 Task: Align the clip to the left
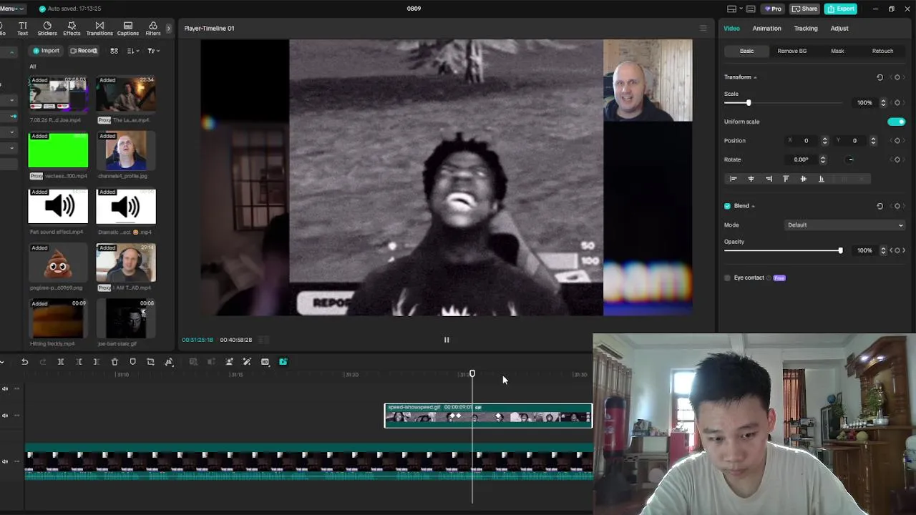coord(734,179)
